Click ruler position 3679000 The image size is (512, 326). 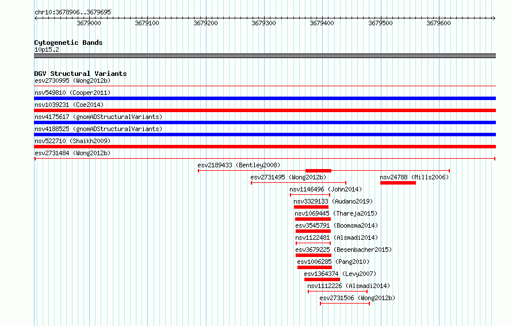89,23
